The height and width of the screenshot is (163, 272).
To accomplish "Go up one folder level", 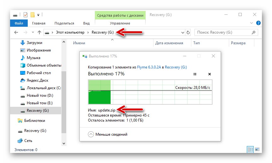I will point(39,32).
